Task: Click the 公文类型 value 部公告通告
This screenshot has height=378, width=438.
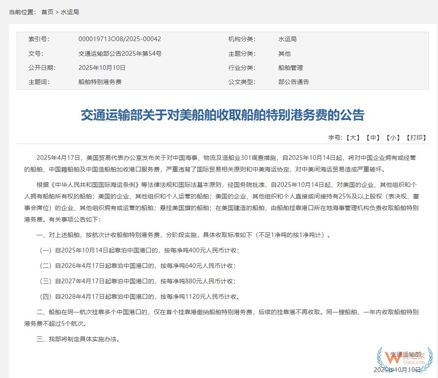Action: coord(293,81)
